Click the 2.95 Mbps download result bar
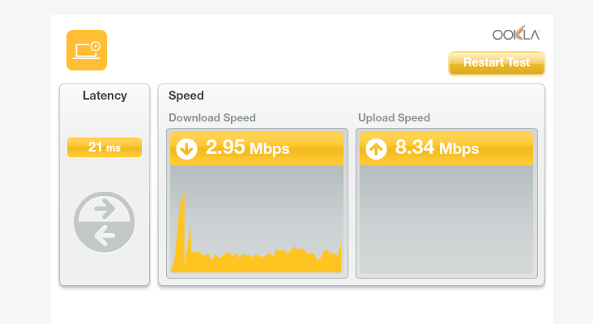 click(257, 148)
